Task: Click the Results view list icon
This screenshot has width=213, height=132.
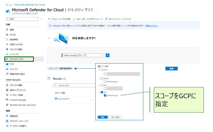Action: (49, 78)
